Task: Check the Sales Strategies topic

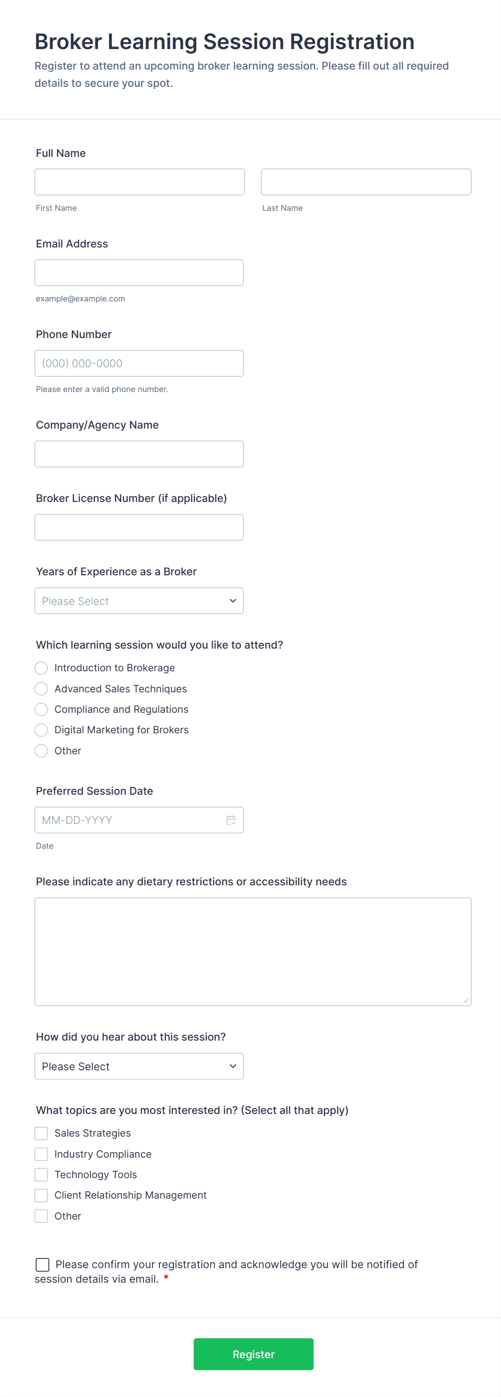Action: (x=41, y=1133)
